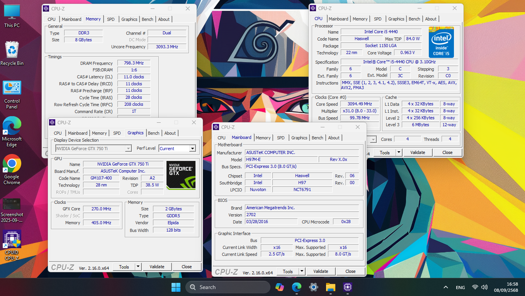Click the Close button in the Graphics window
The width and height of the screenshot is (525, 296).
click(187, 267)
